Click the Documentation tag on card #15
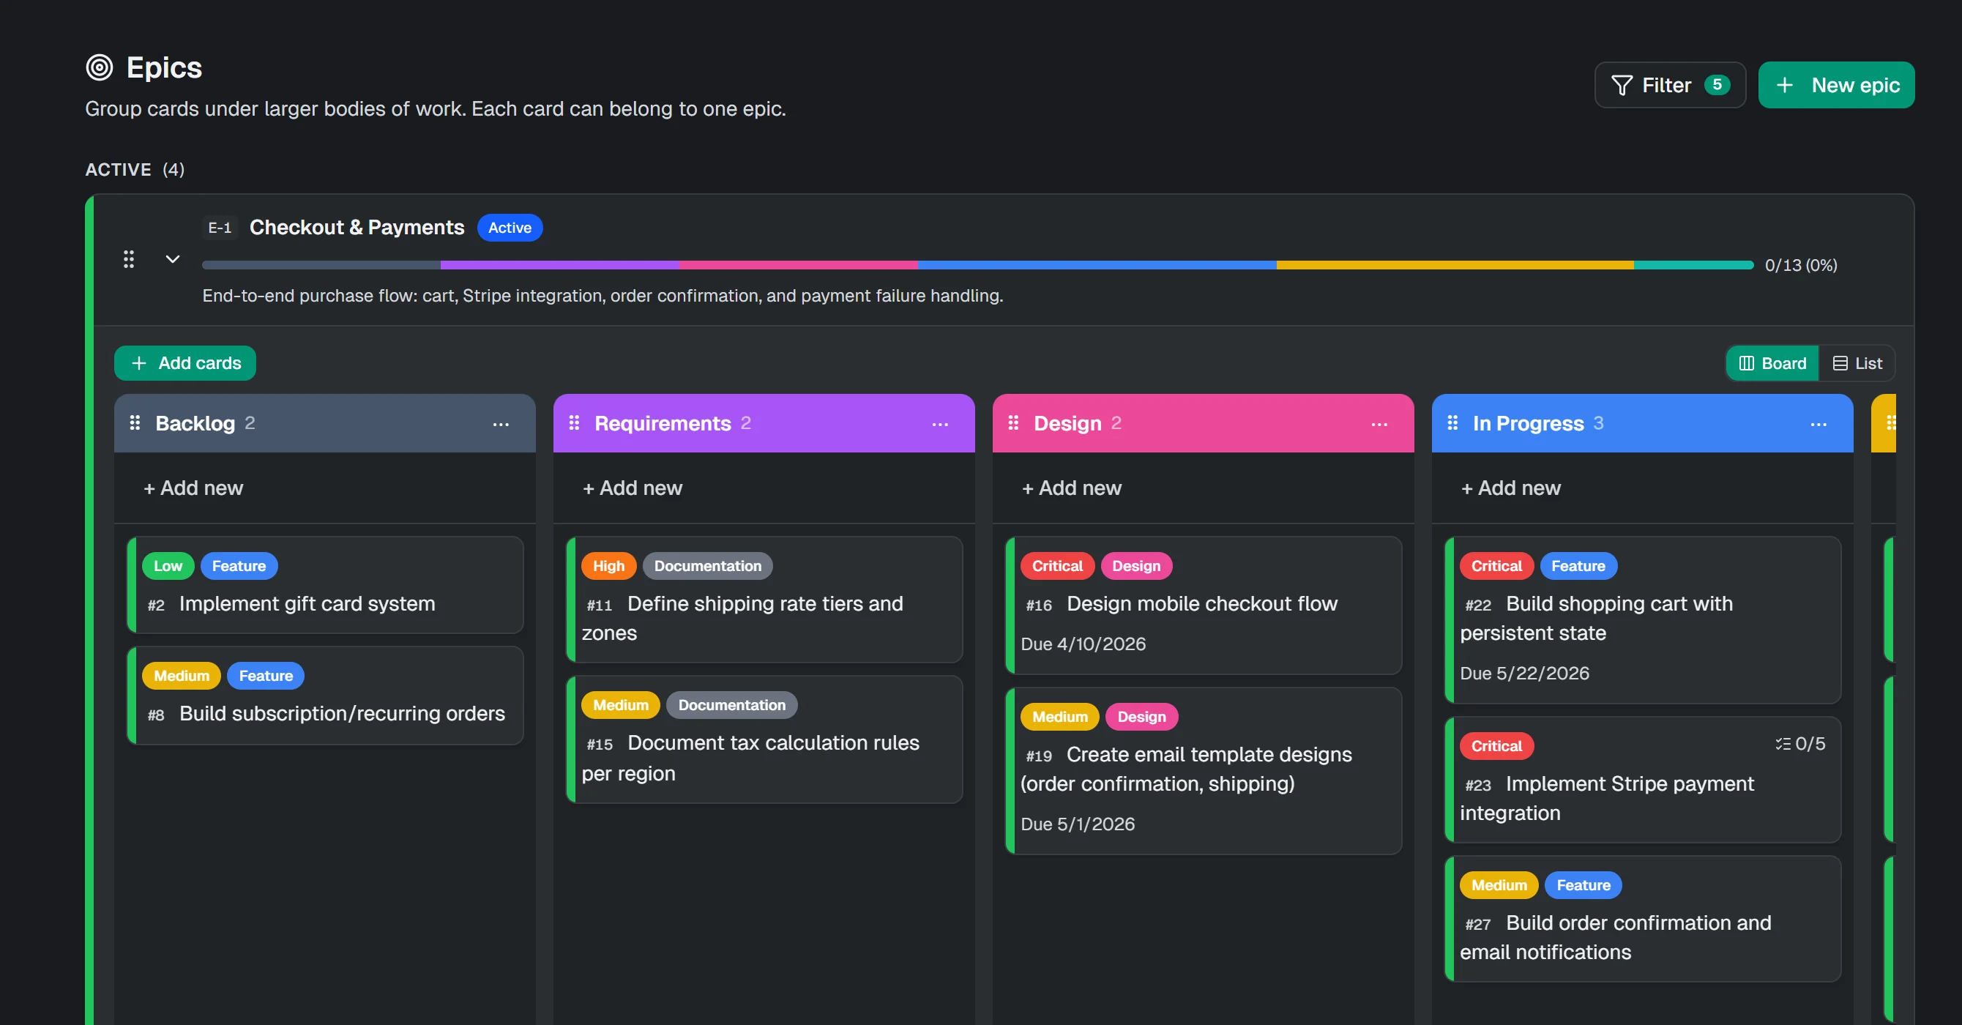1962x1025 pixels. [x=732, y=705]
